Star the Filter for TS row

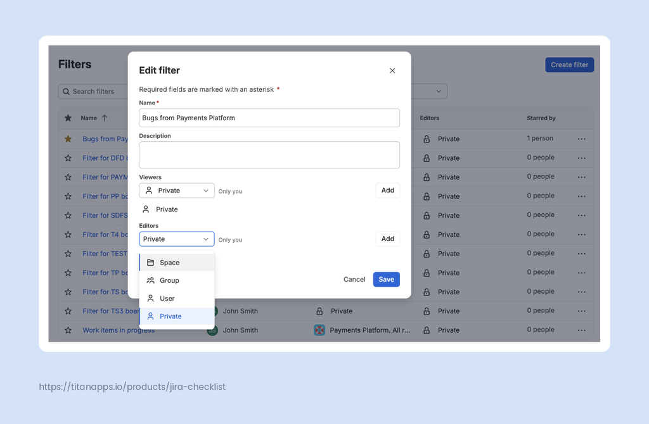(x=68, y=292)
